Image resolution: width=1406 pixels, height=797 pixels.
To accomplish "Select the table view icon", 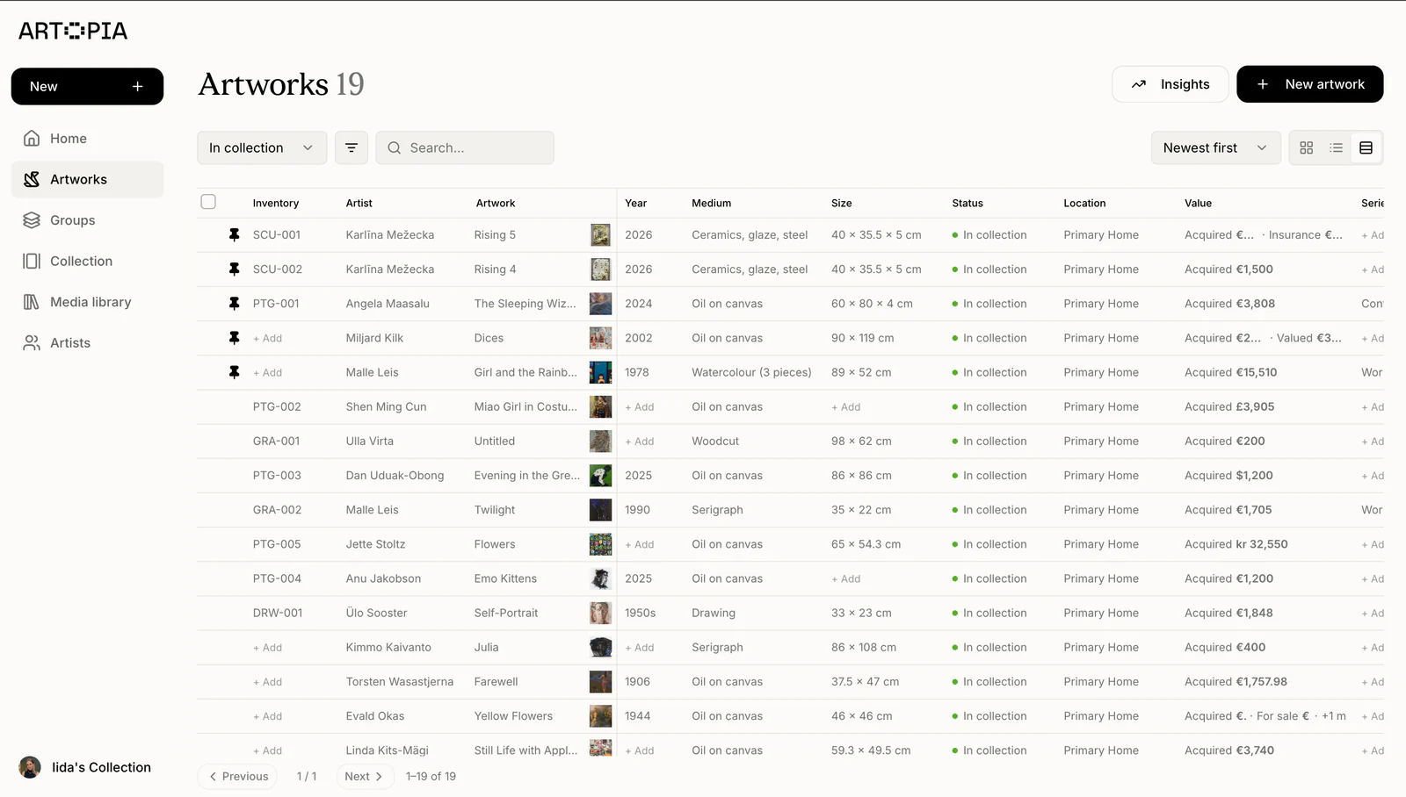I will 1366,147.
